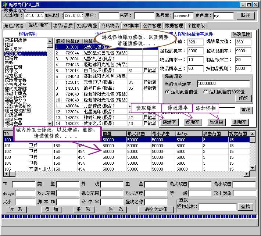The image size is (261, 236).
Task: Switch to the 角色/装备 tab
Action: click(x=14, y=26)
